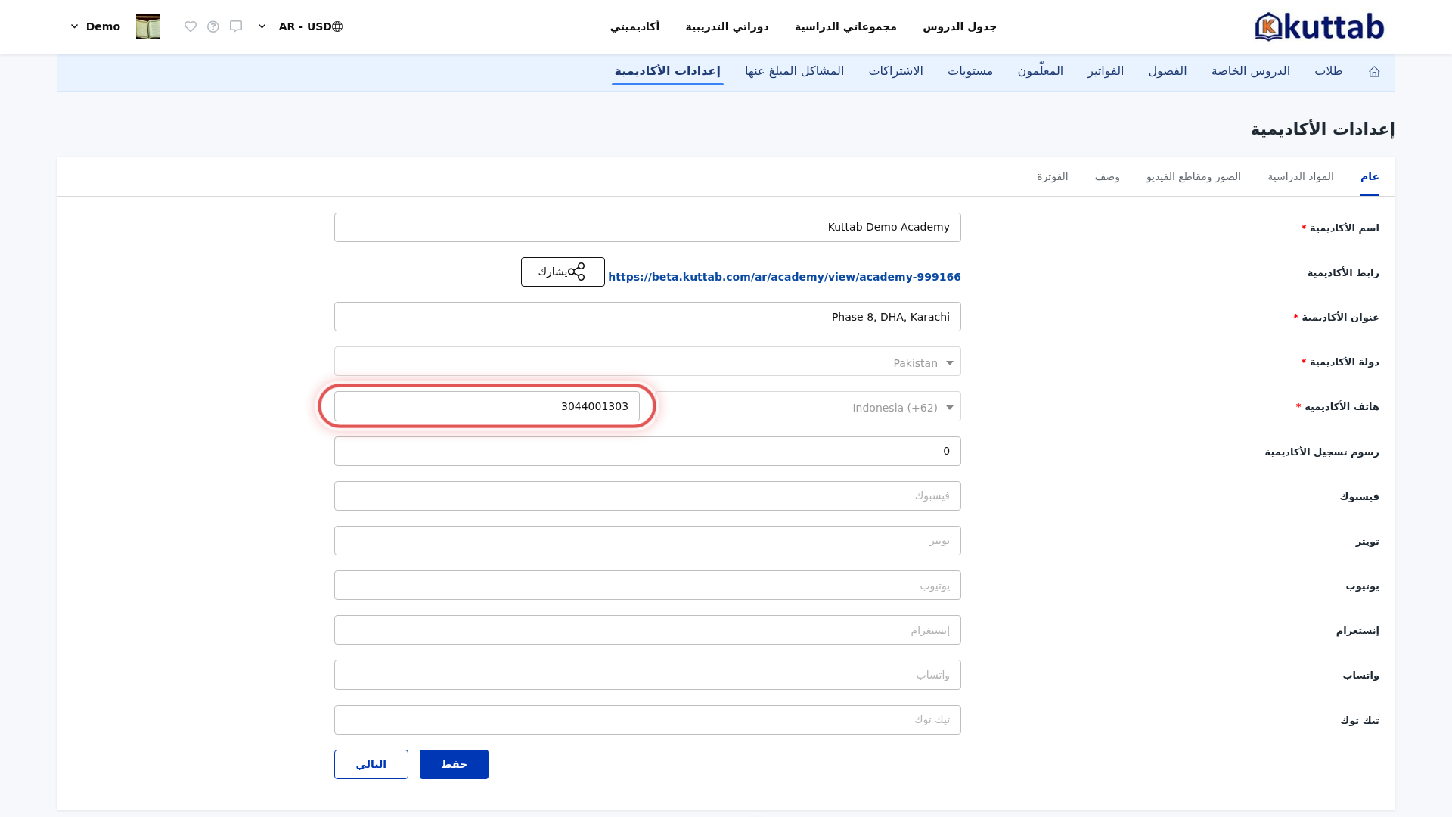Switch to the المواد الدراسية tab

click(1301, 176)
